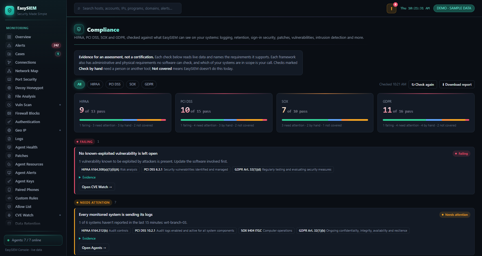482x256 pixels.
Task: Click the Geo IP globe icon
Action: click(x=9, y=130)
